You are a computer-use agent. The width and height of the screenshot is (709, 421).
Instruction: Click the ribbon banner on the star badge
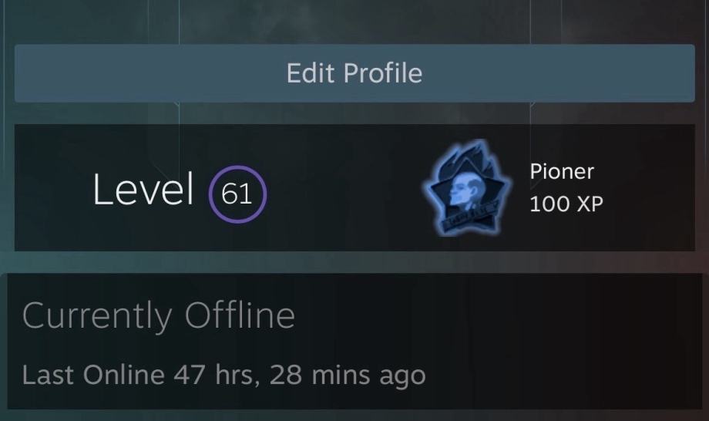tap(469, 217)
